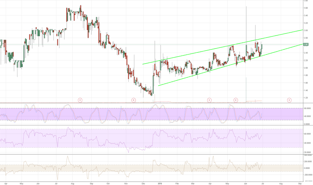Click the 1.20 price axis label
313x185 pixels.
point(306,98)
